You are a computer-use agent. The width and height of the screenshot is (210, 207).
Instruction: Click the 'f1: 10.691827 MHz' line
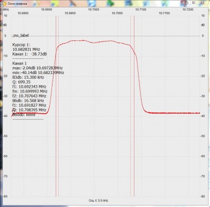pyautogui.click(x=29, y=105)
